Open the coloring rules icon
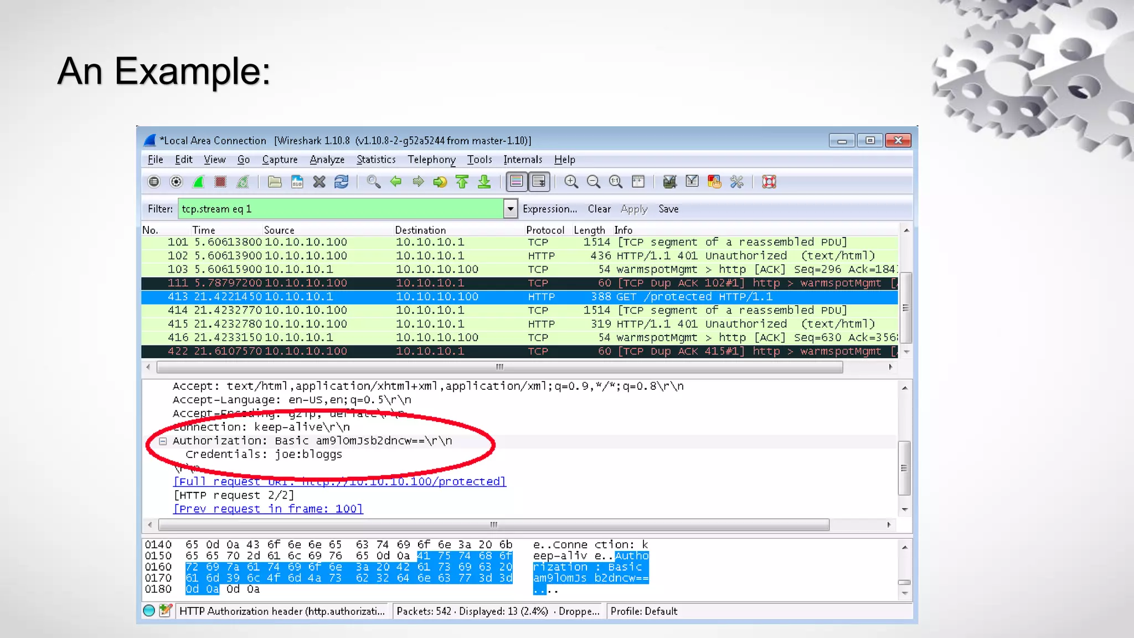This screenshot has height=638, width=1134. [714, 182]
